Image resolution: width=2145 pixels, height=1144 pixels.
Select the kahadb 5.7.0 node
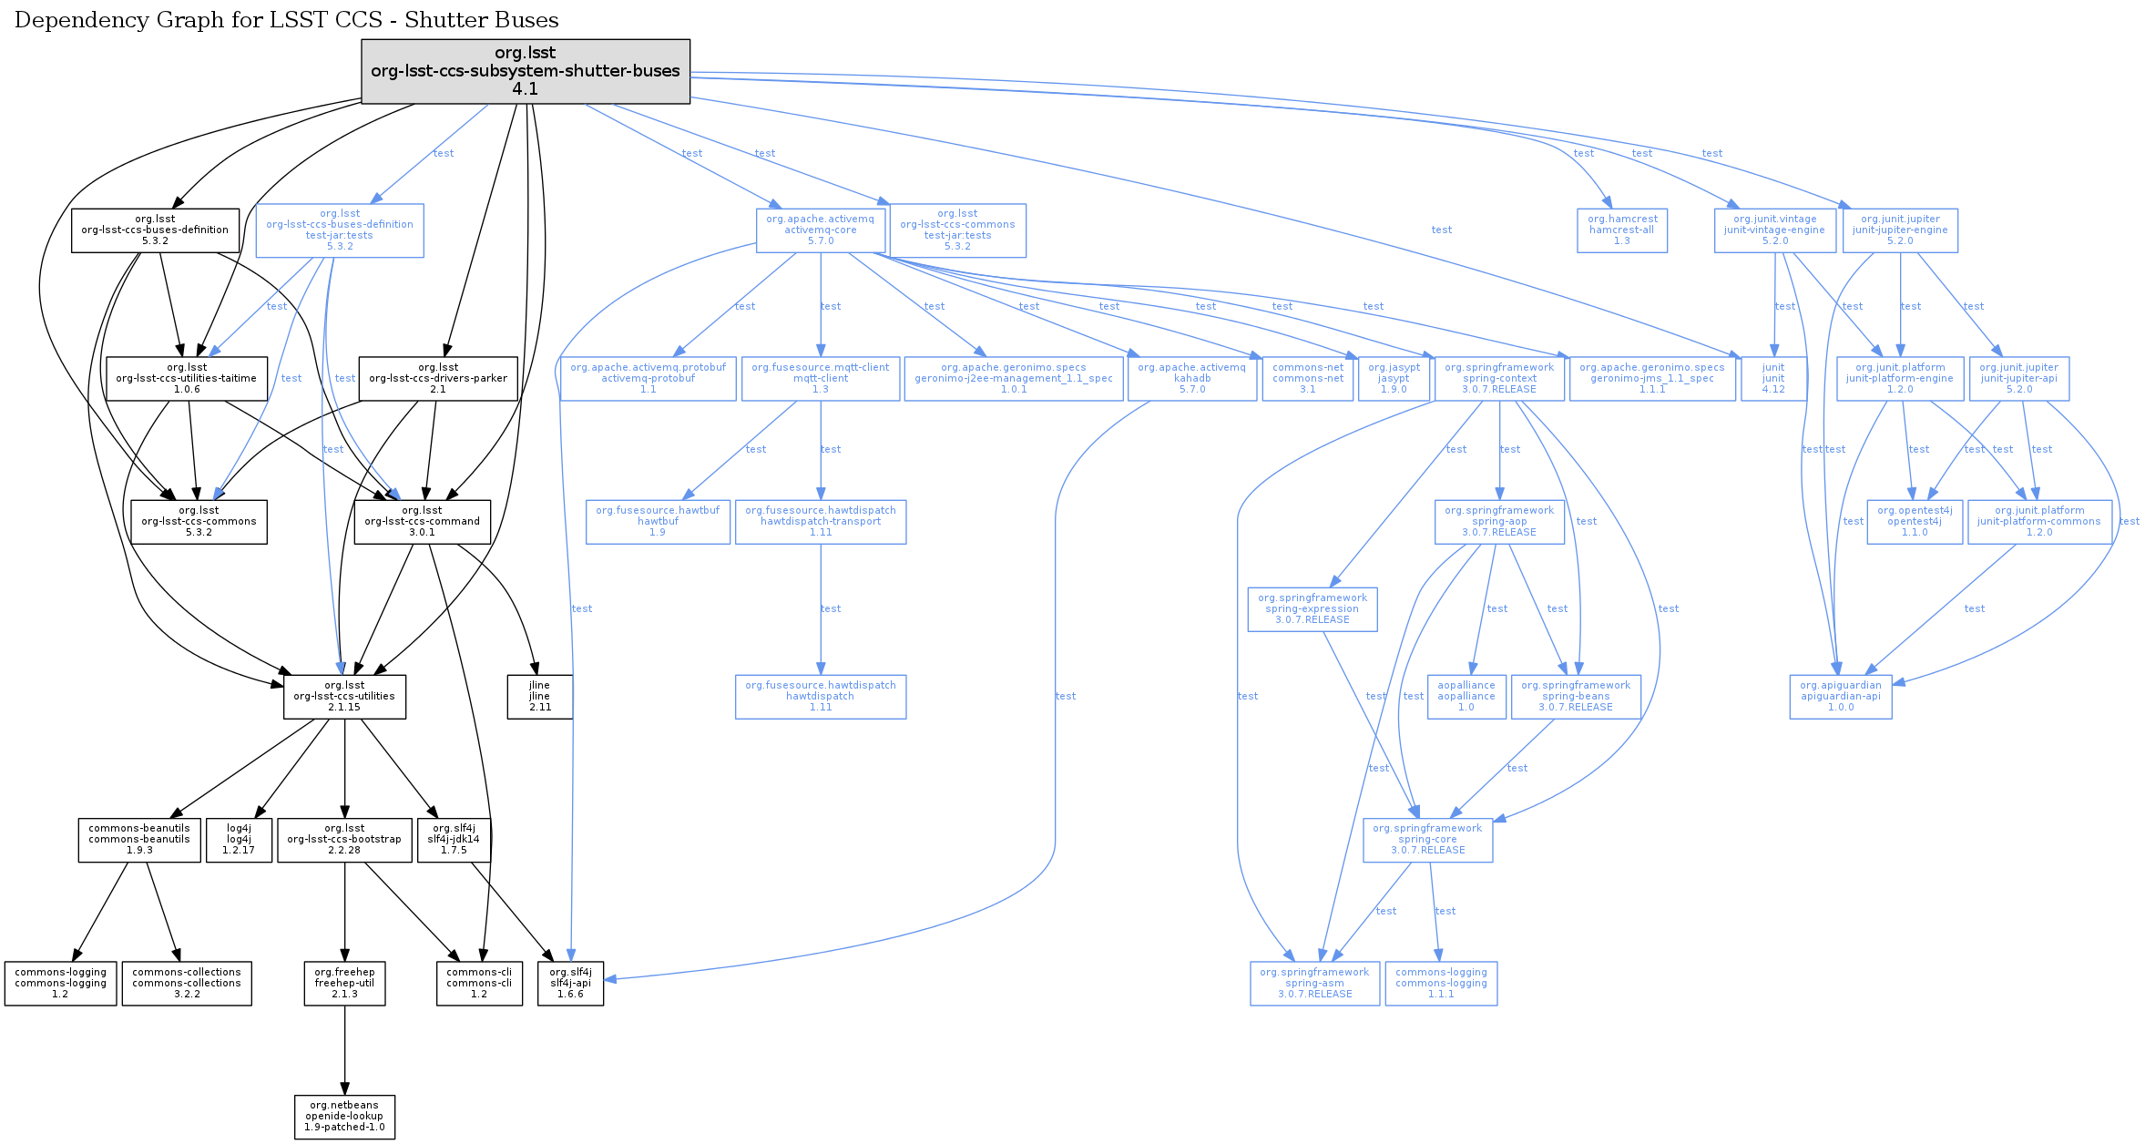[1191, 379]
